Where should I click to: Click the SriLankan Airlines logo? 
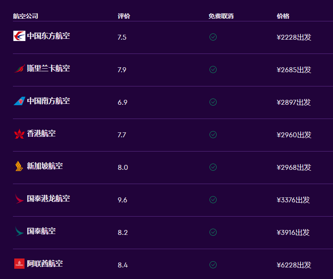tap(19, 68)
